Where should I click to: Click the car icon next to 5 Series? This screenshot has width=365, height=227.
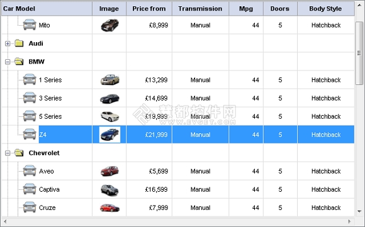(x=30, y=116)
